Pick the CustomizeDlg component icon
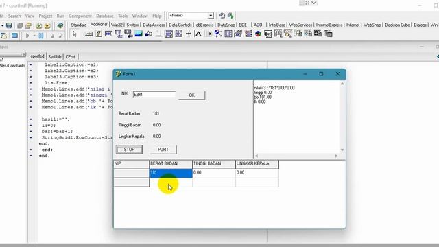The width and height of the screenshot is (439, 247). click(328, 34)
